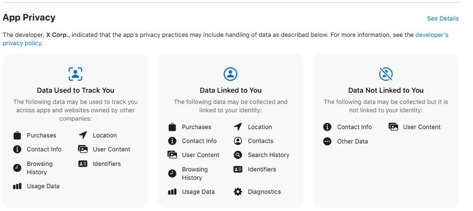The height and width of the screenshot is (211, 473).
Task: Click the Usage Data bar chart icon in linked data
Action: click(x=172, y=192)
